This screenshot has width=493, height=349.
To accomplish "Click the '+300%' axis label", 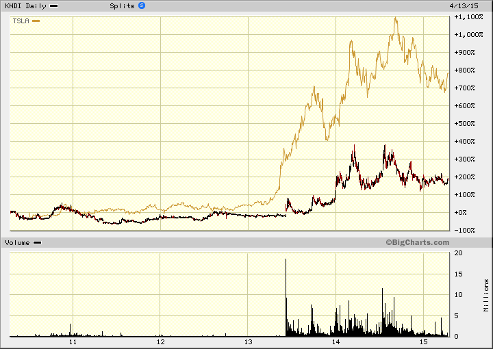I will click(x=464, y=159).
